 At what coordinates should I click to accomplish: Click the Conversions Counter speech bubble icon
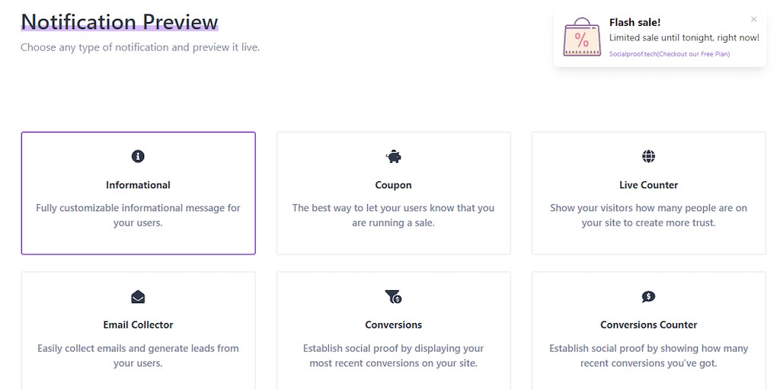tap(648, 296)
